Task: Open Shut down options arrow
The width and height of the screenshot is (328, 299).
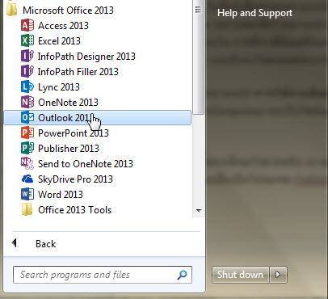Action: (278, 275)
